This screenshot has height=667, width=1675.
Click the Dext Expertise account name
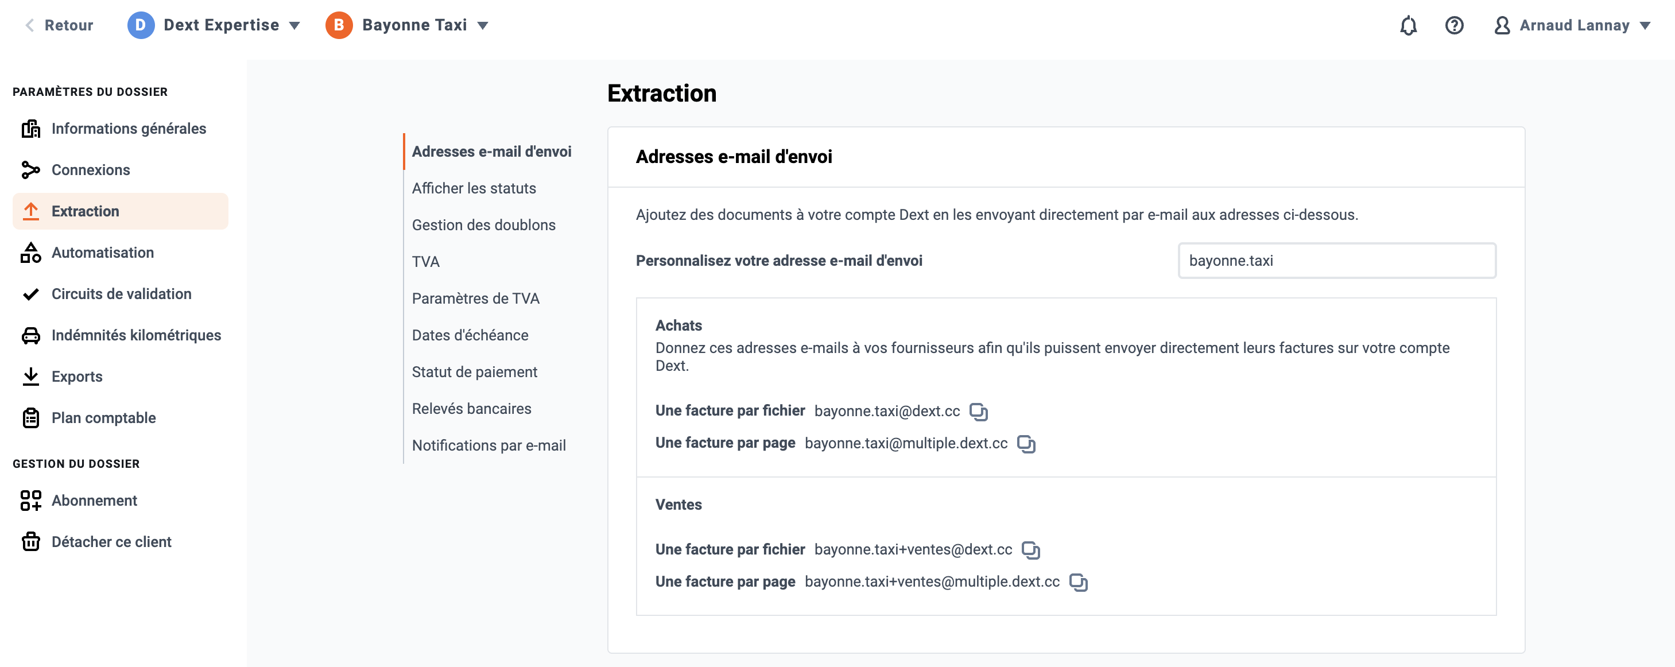click(221, 25)
